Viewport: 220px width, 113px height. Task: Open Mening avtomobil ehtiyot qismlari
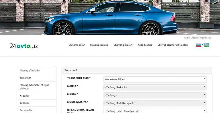pos(37,86)
